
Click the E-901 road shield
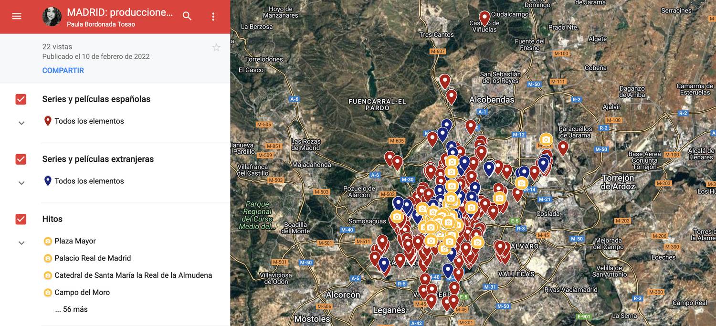[583, 316]
